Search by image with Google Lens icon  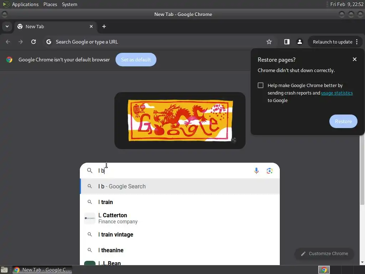pos(269,171)
